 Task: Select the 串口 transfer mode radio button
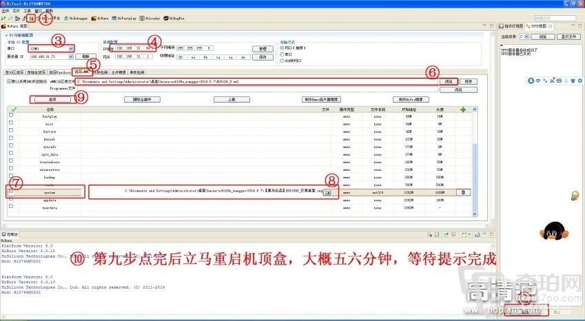coord(282,54)
